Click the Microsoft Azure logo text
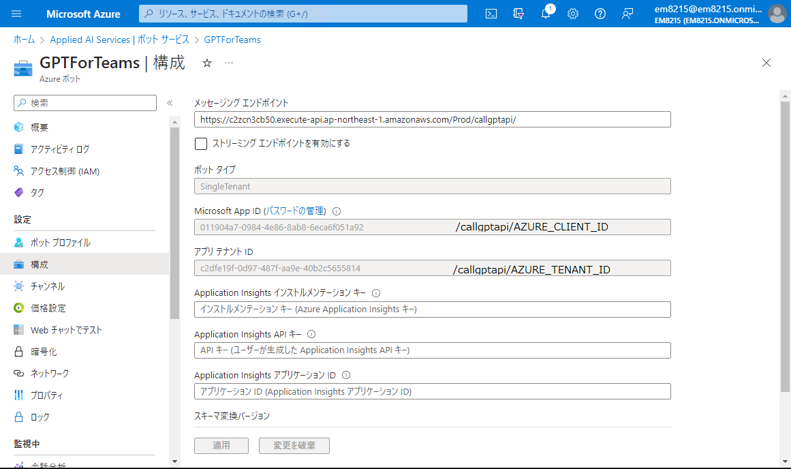The width and height of the screenshot is (791, 469). pyautogui.click(x=83, y=14)
